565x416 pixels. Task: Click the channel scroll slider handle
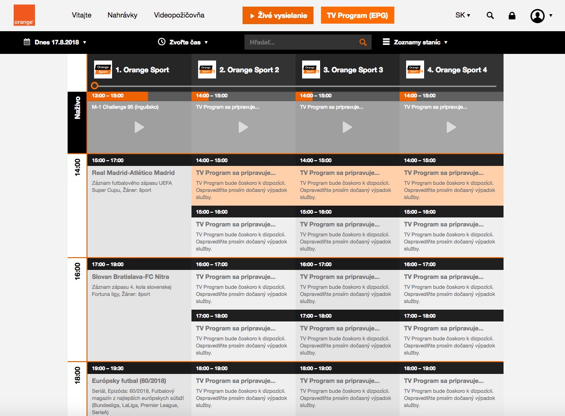point(95,86)
